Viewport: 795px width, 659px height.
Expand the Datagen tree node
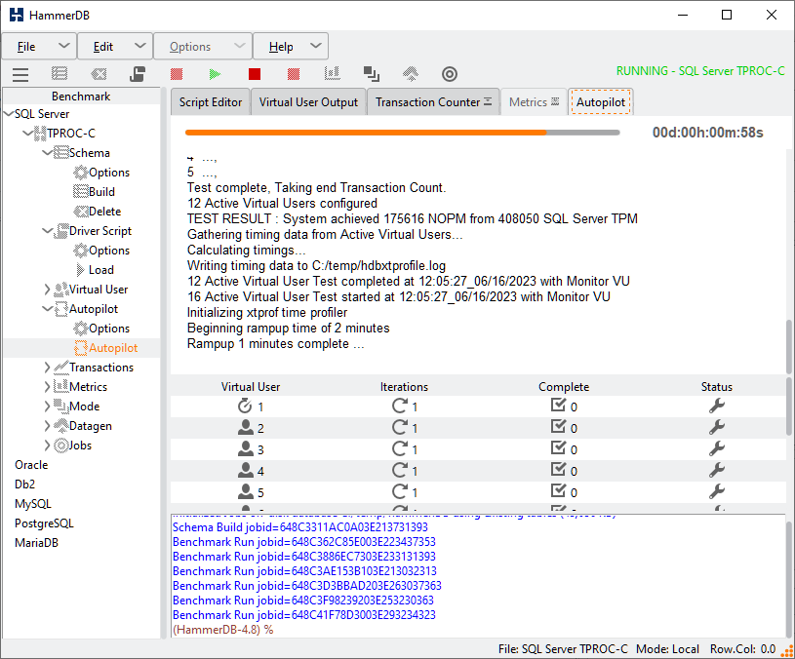pyautogui.click(x=47, y=426)
